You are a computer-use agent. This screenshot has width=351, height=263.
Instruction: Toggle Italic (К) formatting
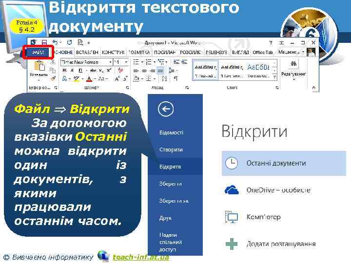click(72, 71)
